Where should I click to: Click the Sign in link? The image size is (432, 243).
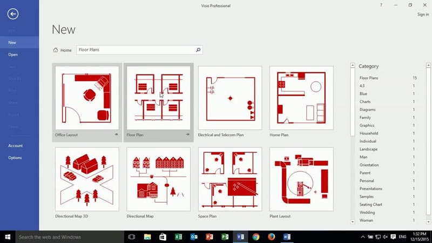(x=423, y=15)
